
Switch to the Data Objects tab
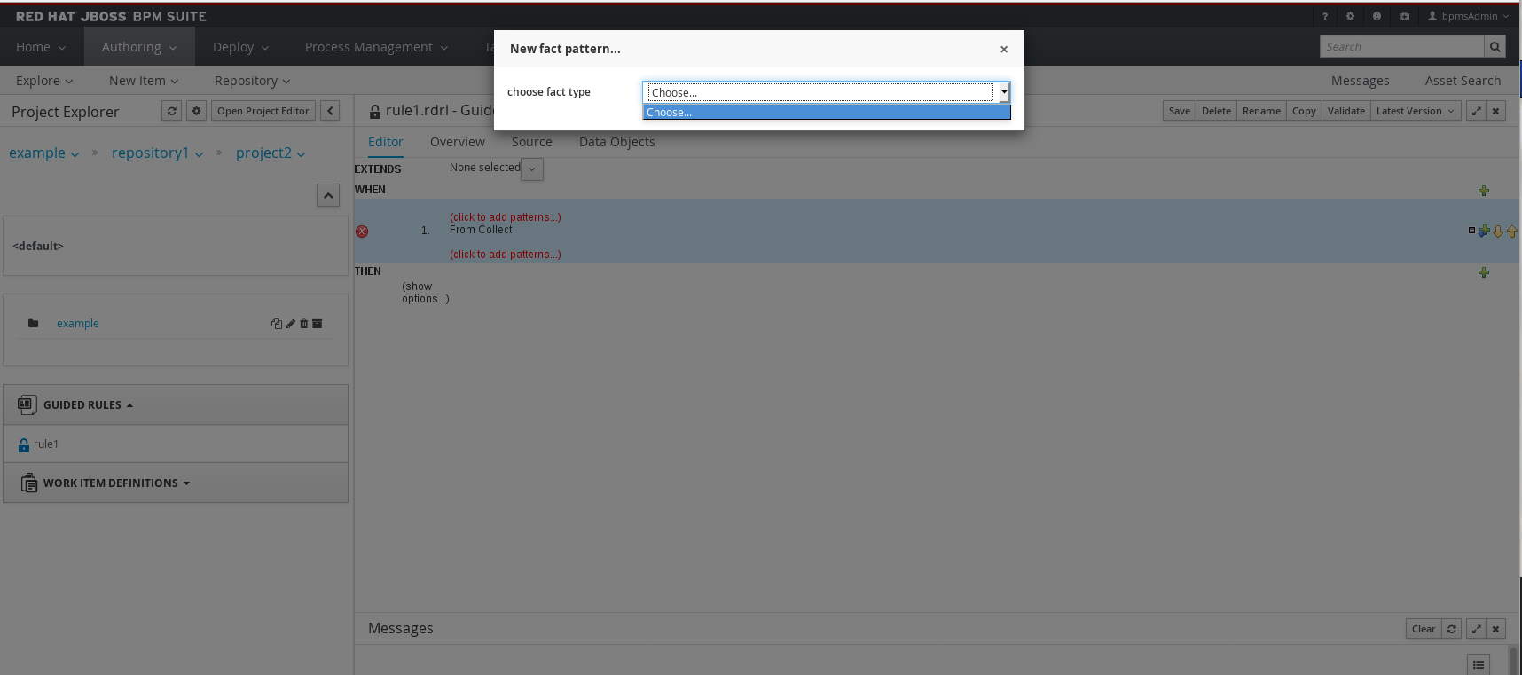point(617,142)
